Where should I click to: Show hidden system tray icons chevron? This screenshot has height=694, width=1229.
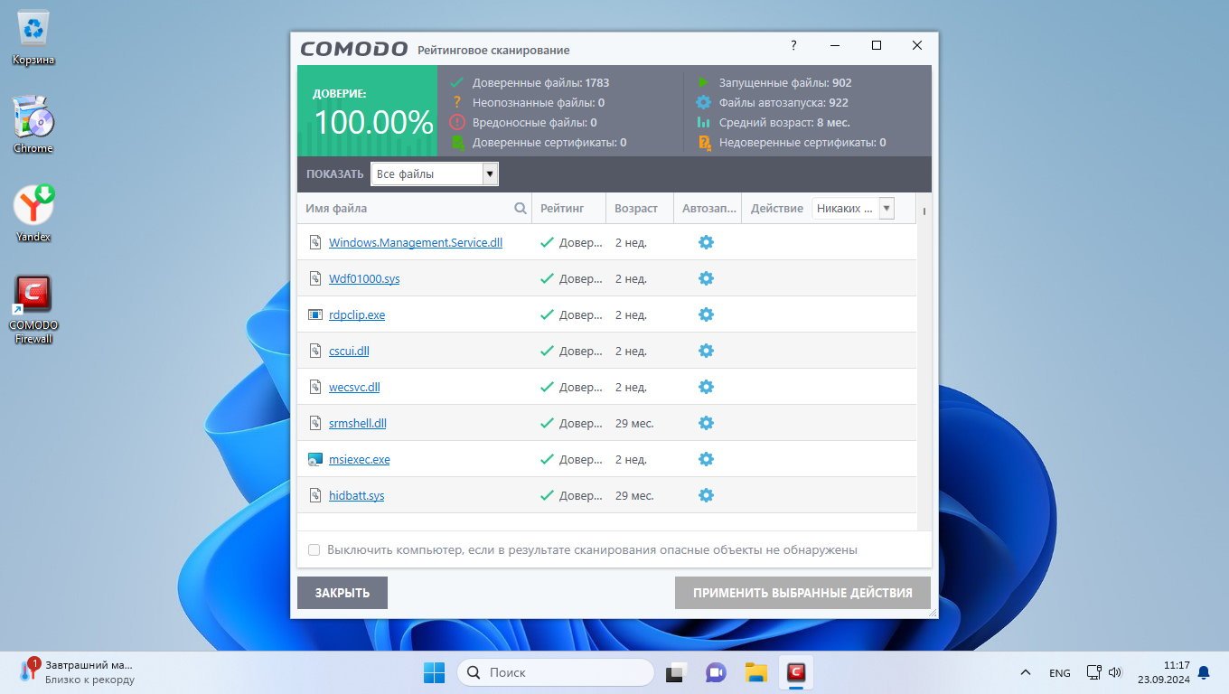click(x=1025, y=673)
